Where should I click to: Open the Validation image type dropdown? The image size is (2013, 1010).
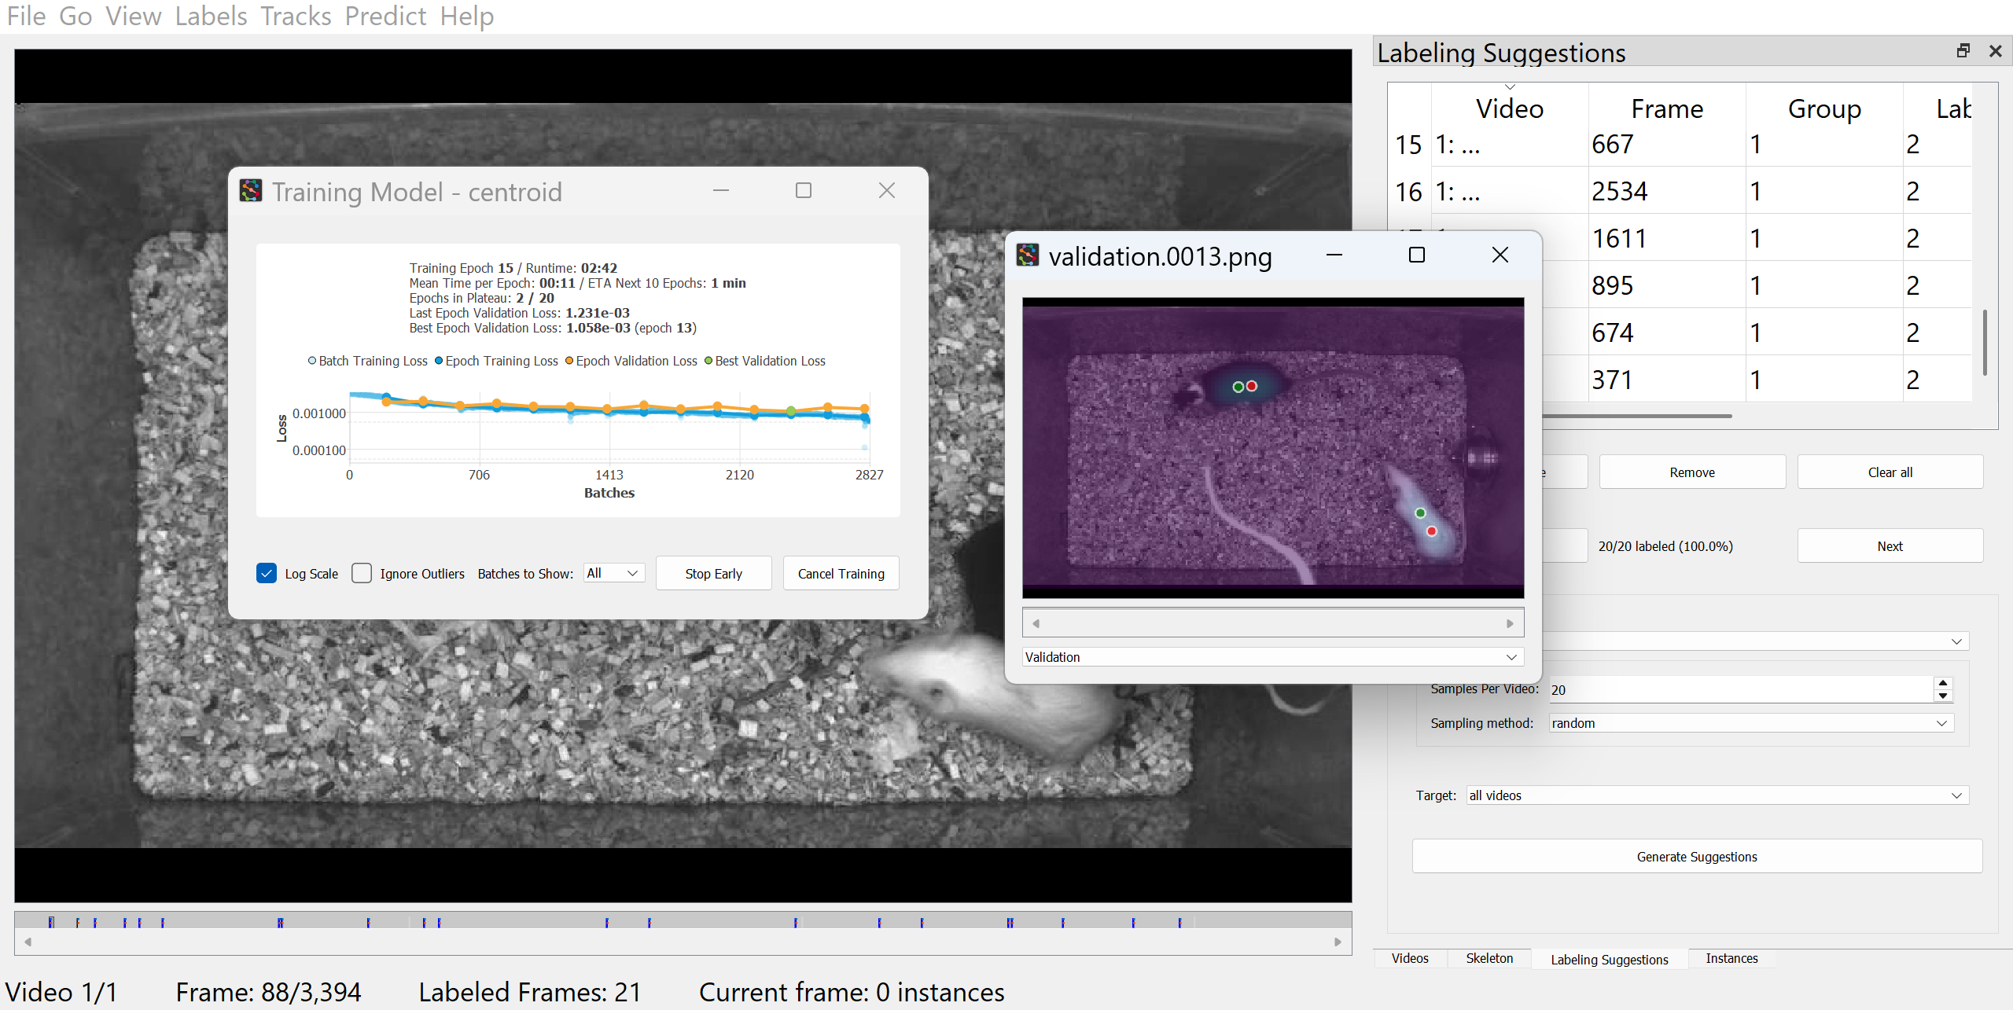tap(1272, 657)
